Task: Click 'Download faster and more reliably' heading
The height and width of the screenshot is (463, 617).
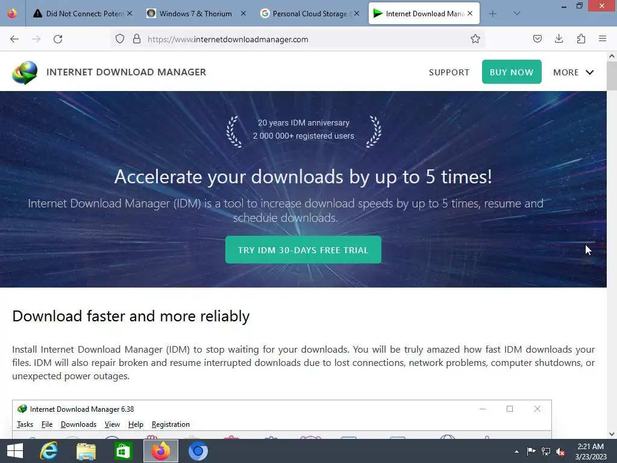Action: pyautogui.click(x=131, y=316)
